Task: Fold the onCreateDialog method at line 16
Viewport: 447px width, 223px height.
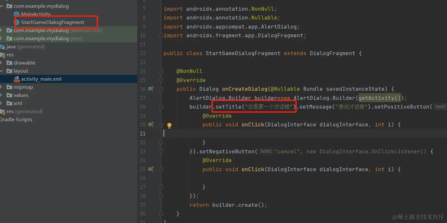Action: click(161, 89)
